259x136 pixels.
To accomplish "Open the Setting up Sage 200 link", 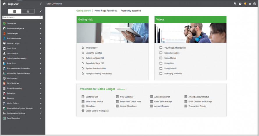I will pos(95,58).
